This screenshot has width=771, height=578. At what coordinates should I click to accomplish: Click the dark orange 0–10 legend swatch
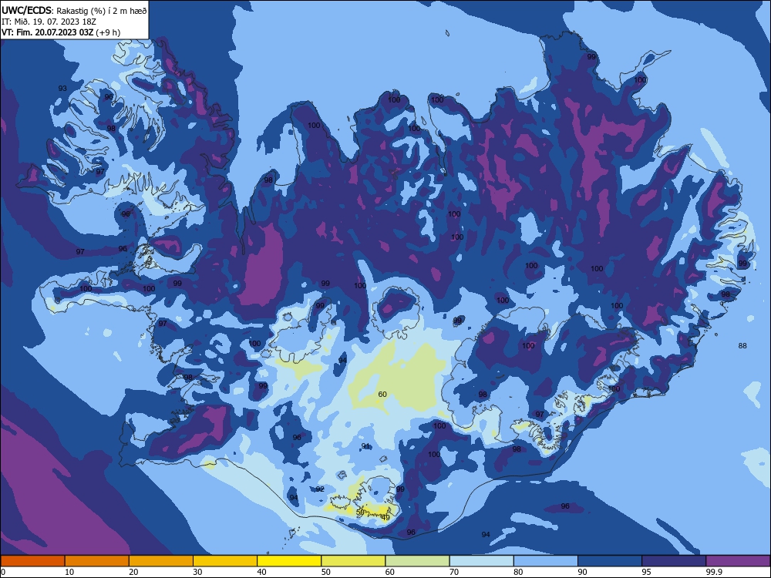[32, 561]
